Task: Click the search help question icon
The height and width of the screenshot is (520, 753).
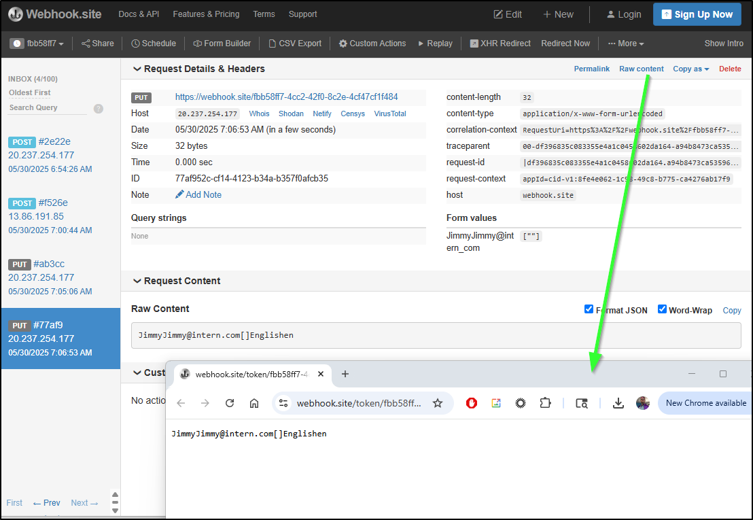Action: click(x=99, y=109)
